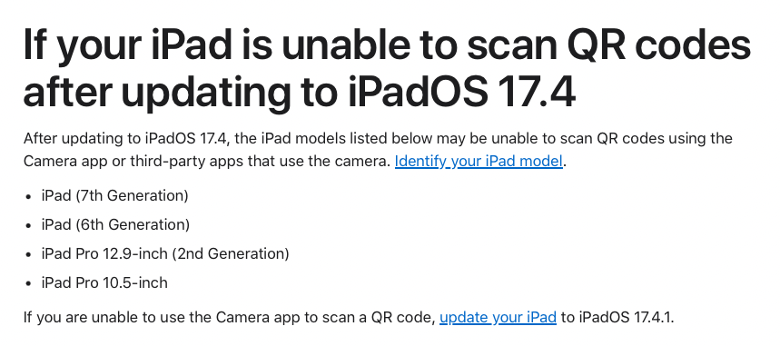780x346 pixels.
Task: Click the bullet before iPad (7th Generation)
Action: coord(28,197)
